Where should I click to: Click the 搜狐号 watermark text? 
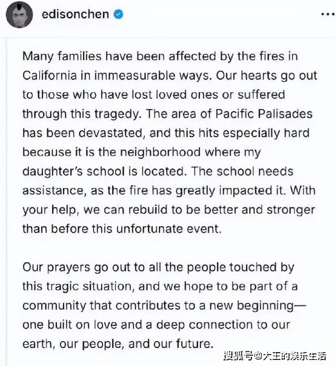coord(237,356)
